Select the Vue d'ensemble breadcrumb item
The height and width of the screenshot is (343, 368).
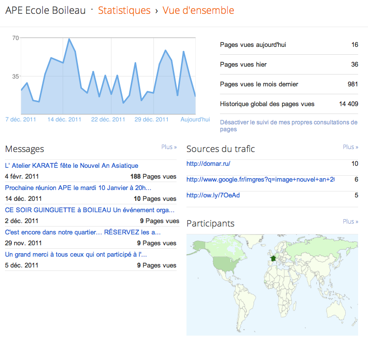click(x=198, y=10)
